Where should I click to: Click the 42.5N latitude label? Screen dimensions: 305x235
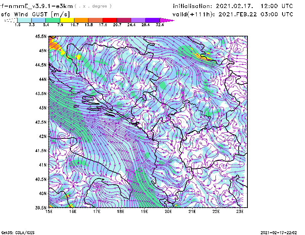click(41, 122)
